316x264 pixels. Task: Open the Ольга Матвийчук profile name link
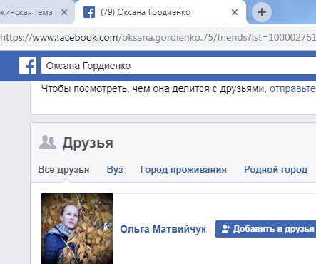163,229
